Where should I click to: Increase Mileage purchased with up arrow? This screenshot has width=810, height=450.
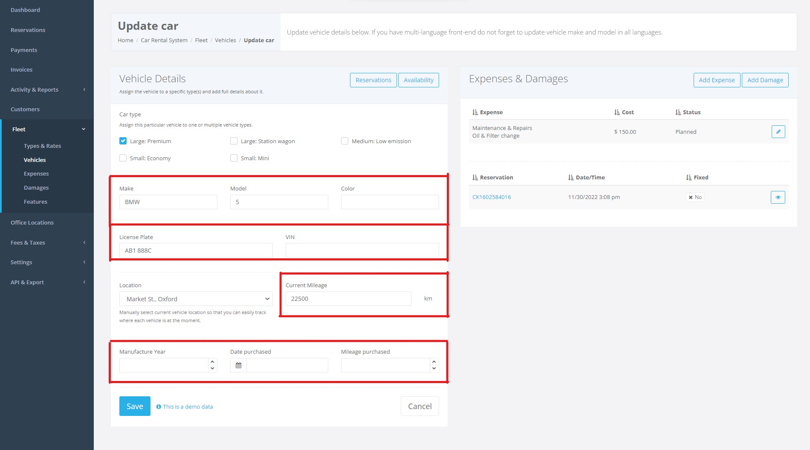point(434,362)
